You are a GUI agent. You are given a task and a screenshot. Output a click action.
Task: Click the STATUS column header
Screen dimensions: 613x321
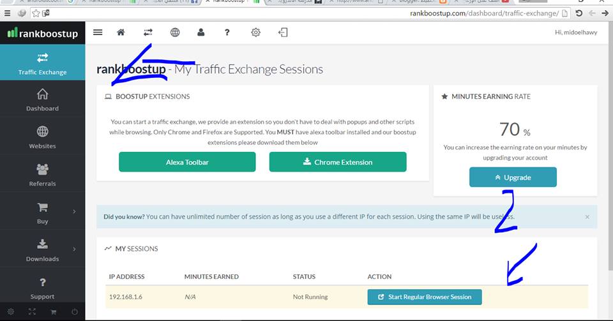point(304,276)
